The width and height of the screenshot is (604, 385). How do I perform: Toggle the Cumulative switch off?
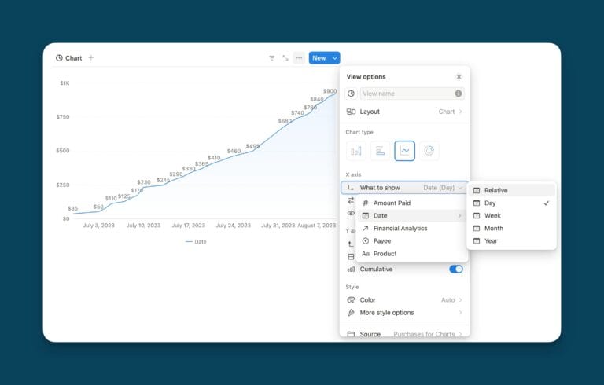(x=455, y=269)
